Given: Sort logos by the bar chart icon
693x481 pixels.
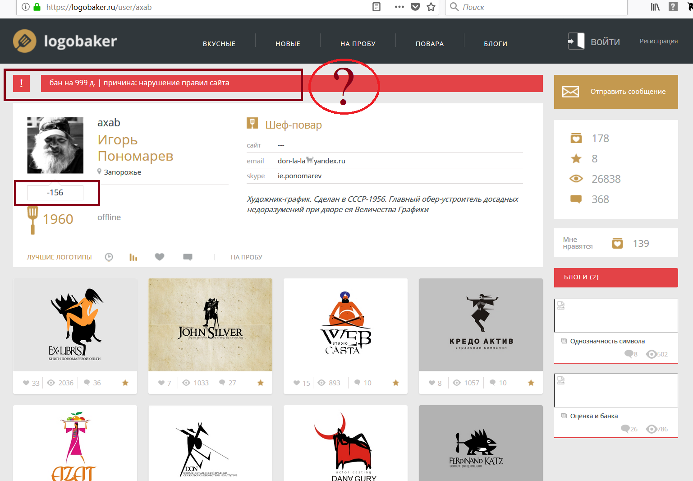Looking at the screenshot, I should coord(133,257).
